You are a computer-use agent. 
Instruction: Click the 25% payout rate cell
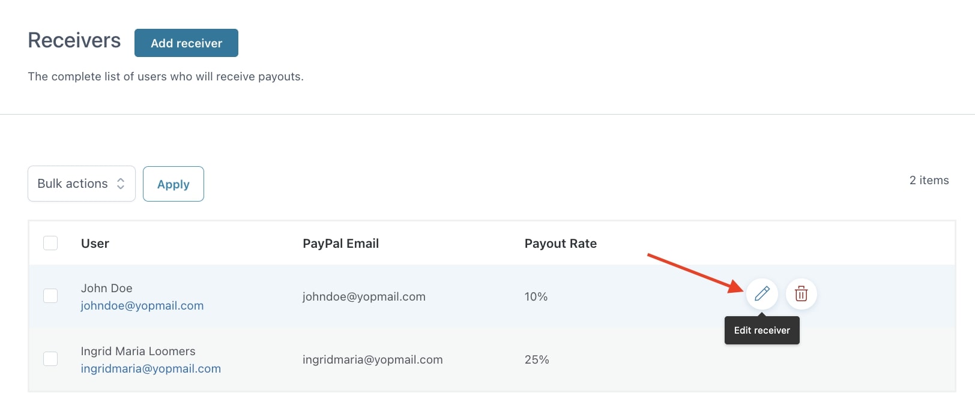point(537,359)
